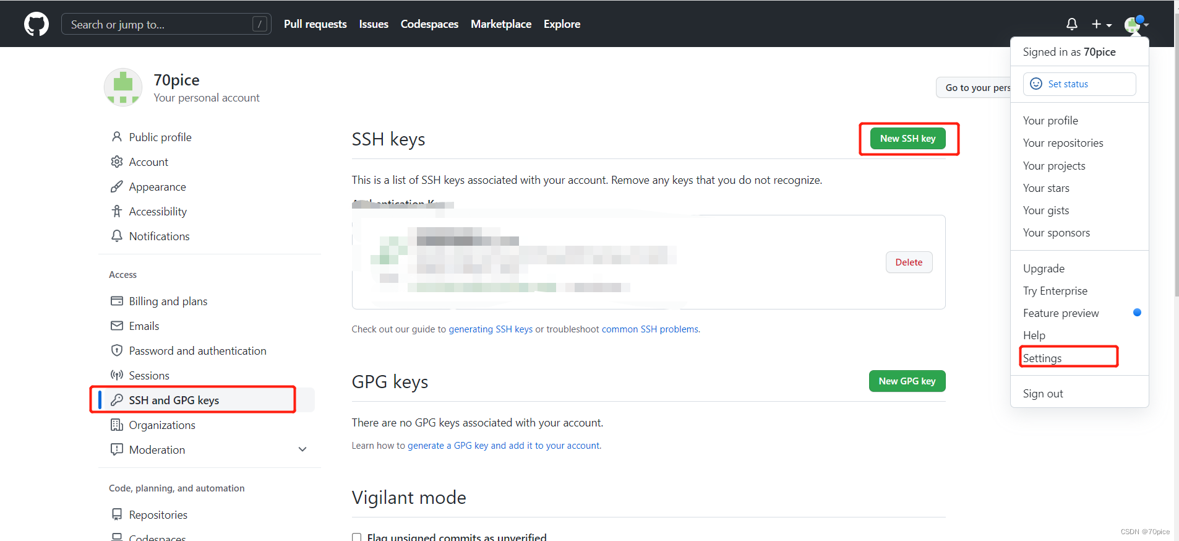1179x541 pixels.
Task: Open Marketplace in top navigation
Action: (x=501, y=24)
